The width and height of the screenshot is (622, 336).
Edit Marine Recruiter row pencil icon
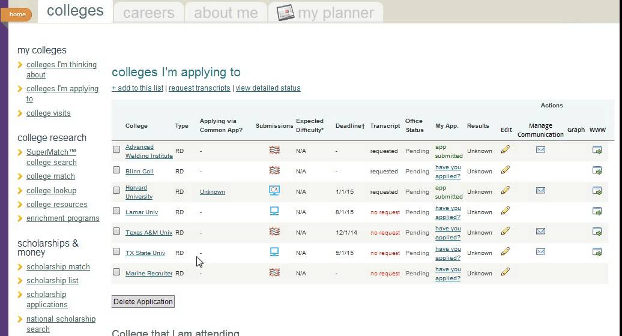pos(506,272)
